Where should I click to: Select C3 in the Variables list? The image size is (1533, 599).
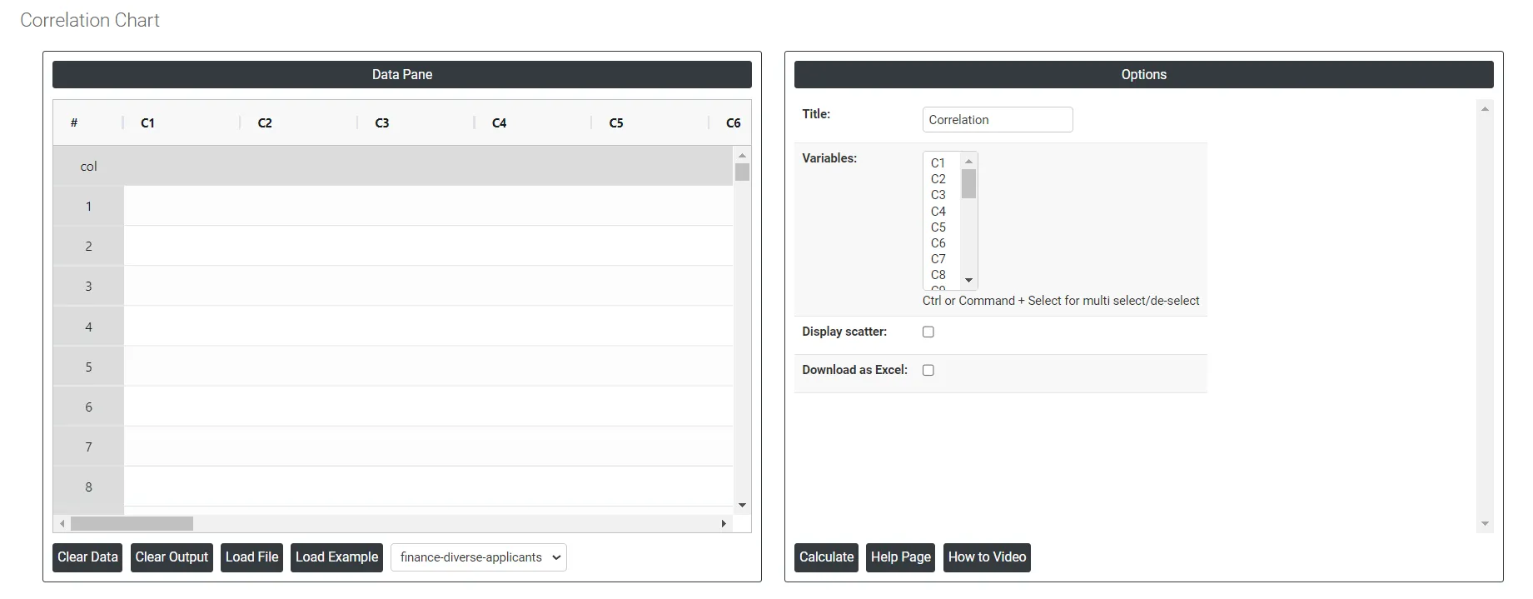[938, 195]
